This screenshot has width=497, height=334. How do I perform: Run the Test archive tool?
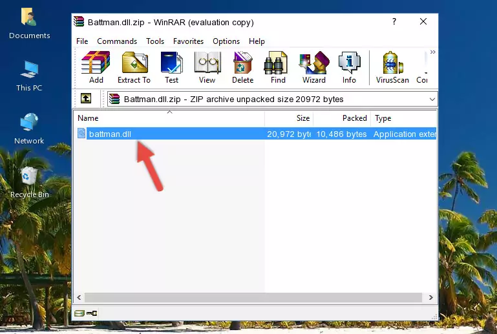click(x=171, y=67)
